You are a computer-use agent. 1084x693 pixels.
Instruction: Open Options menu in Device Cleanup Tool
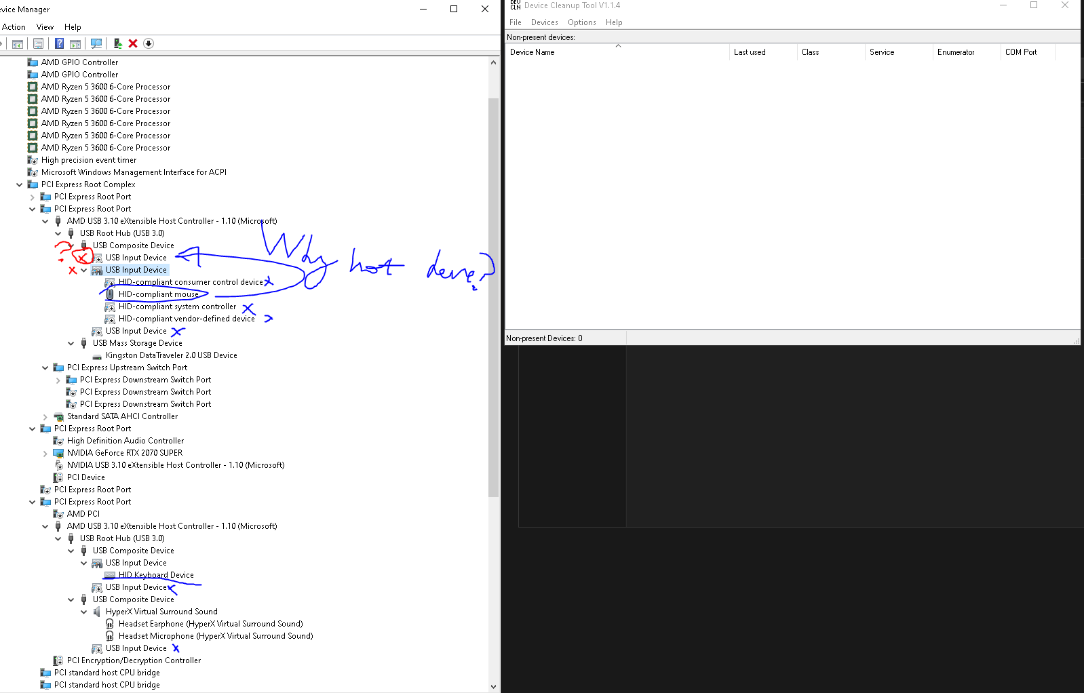581,22
